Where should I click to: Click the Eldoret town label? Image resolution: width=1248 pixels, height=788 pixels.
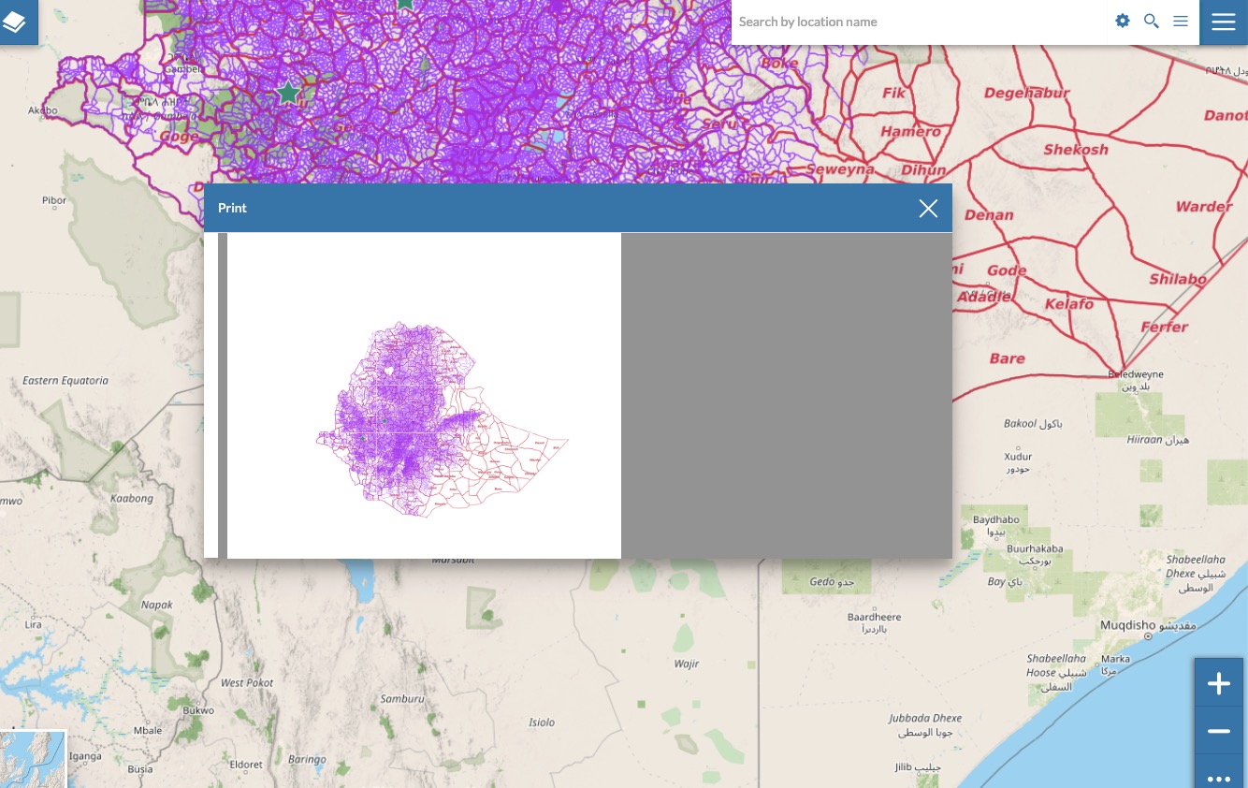pos(246,764)
